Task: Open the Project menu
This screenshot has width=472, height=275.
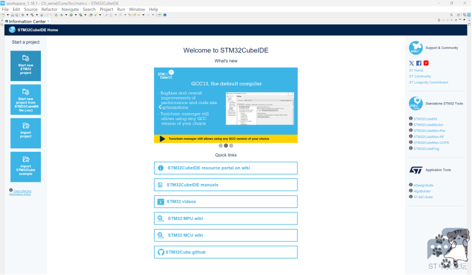Action: (x=106, y=9)
